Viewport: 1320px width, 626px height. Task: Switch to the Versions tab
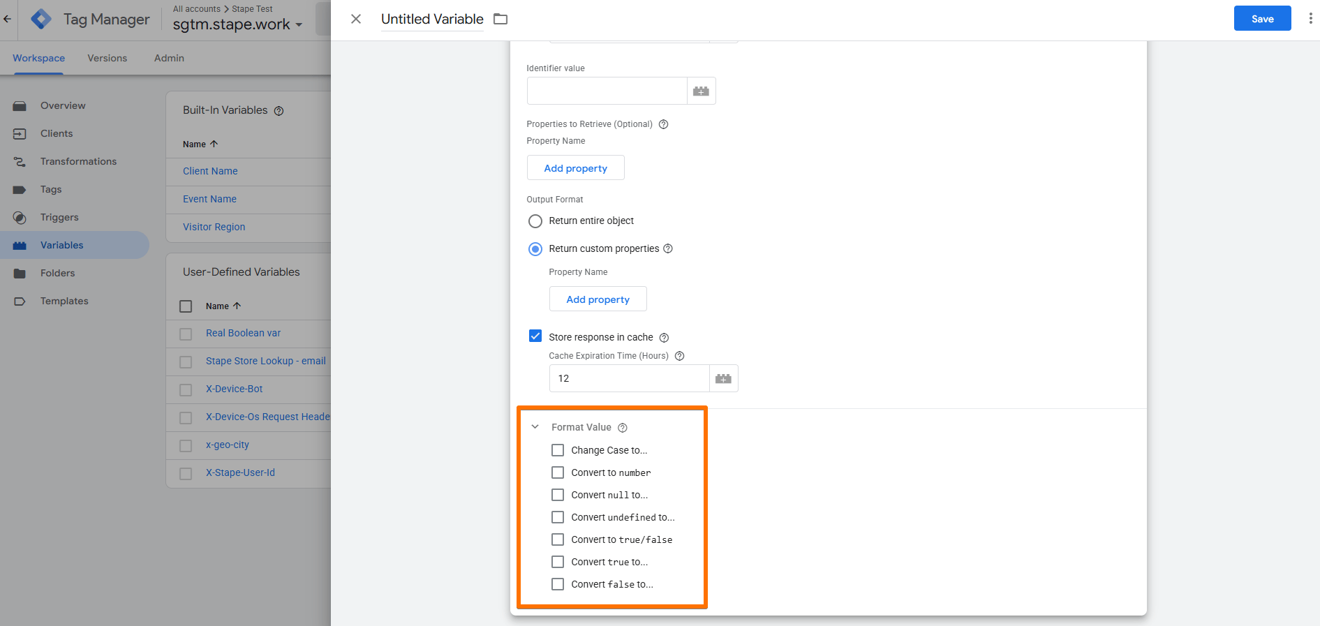pos(107,58)
